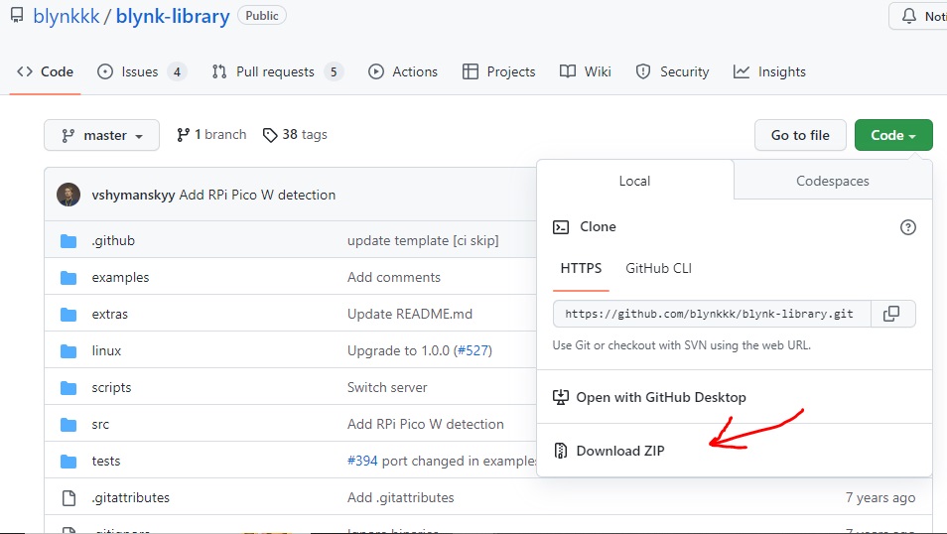Click the folder icon for examples
The width and height of the screenshot is (947, 534).
68,278
